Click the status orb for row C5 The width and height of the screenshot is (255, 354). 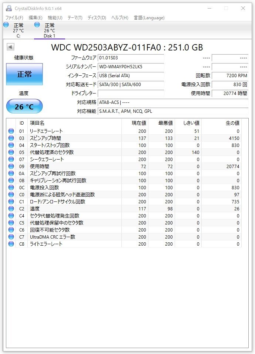[11, 223]
